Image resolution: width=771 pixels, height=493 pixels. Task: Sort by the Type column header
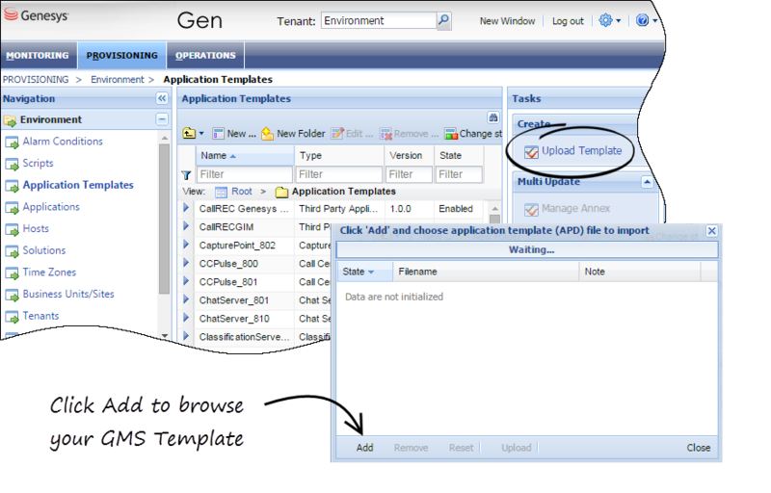(x=339, y=156)
